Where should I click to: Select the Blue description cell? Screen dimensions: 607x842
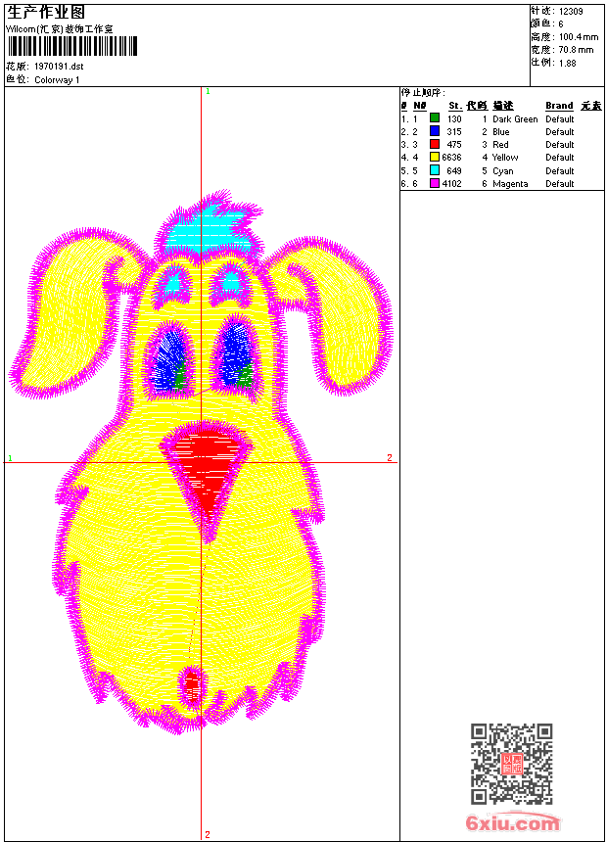pyautogui.click(x=501, y=132)
